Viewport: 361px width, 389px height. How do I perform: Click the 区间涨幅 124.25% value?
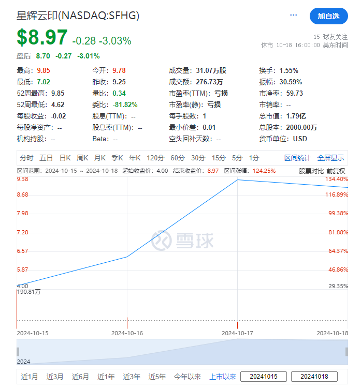click(x=264, y=171)
